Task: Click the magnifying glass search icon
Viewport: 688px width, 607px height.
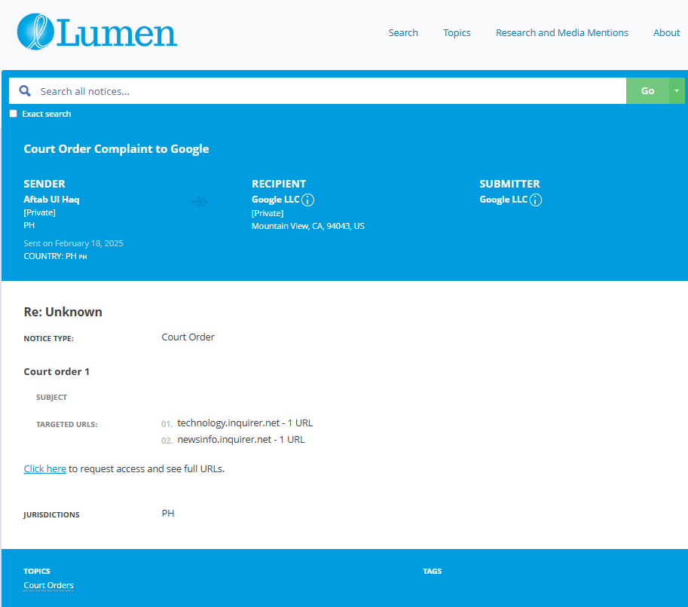Action: coord(25,91)
